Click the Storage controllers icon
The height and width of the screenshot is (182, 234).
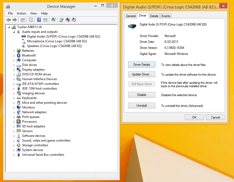pyautogui.click(x=18, y=145)
